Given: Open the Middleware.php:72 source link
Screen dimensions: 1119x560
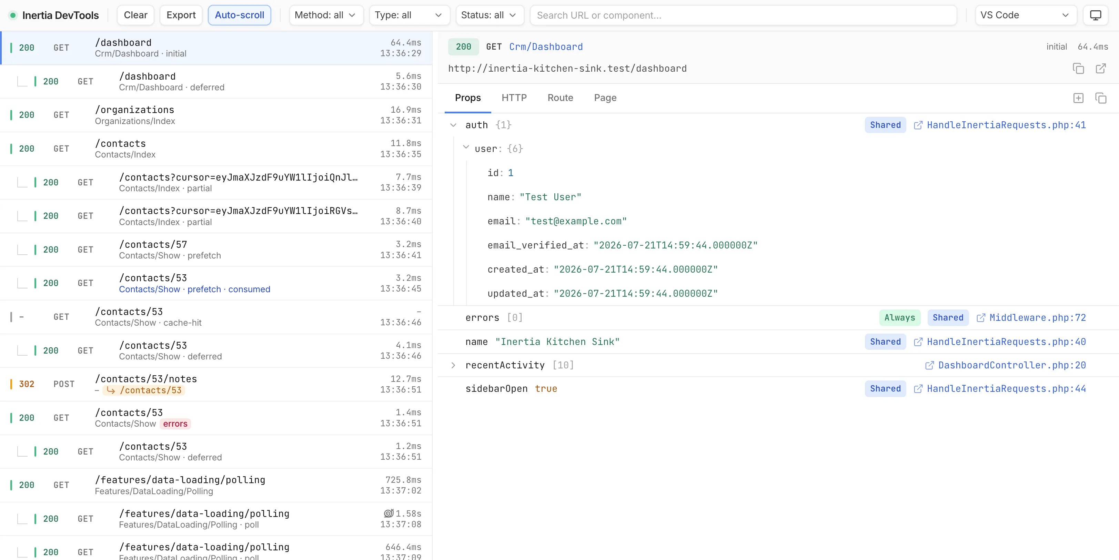Looking at the screenshot, I should point(1038,318).
